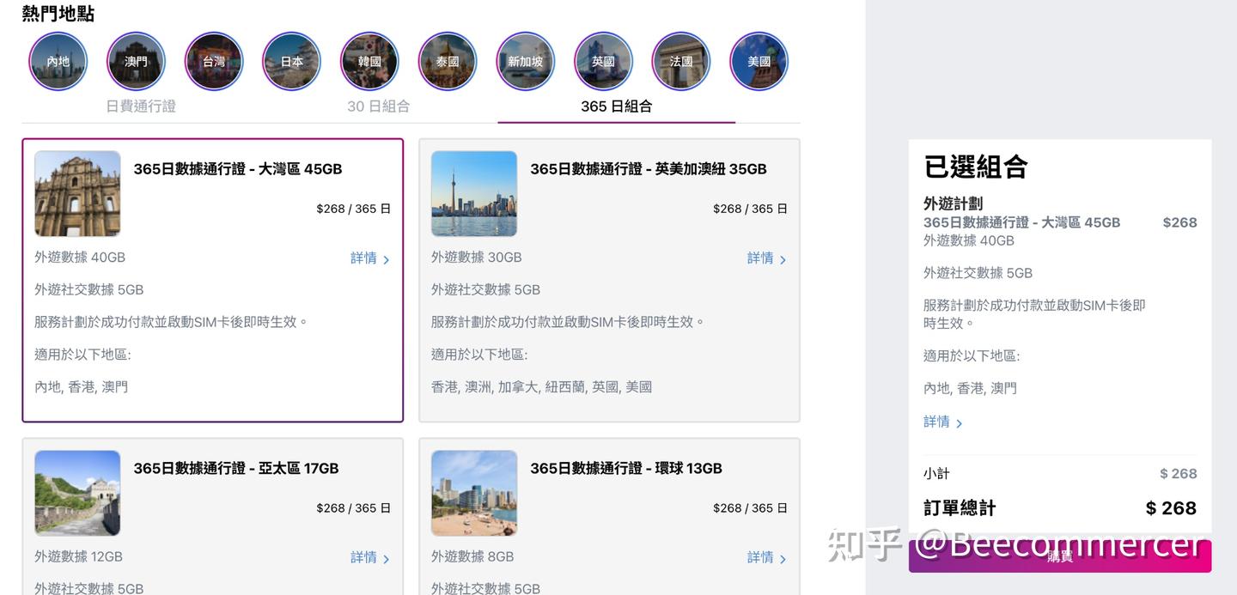Select the 美國 destination circle icon
Screen dimensions: 1237x595
759,62
